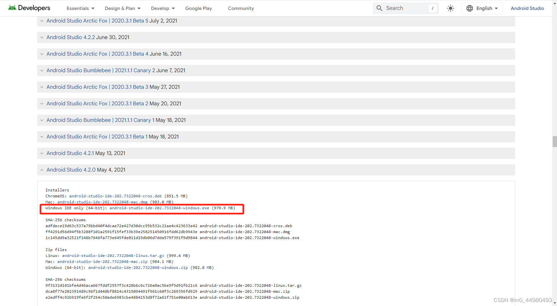Expand the Android Studio 4.2.1 chevron
Image resolution: width=557 pixels, height=306 pixels.
[x=42, y=153]
